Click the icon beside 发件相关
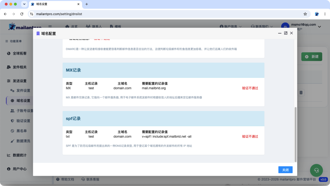The image size is (330, 186). [9, 67]
